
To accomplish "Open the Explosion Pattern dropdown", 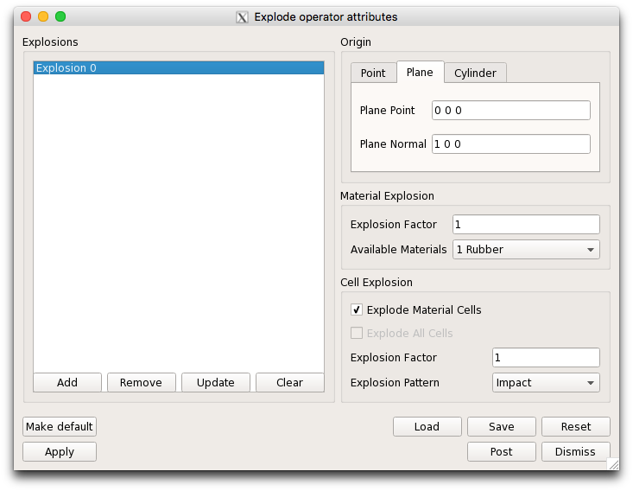I will pos(546,383).
